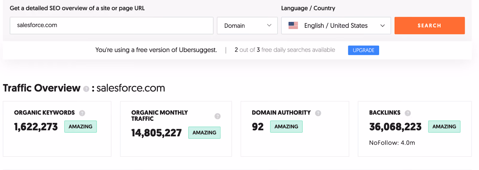Image resolution: width=479 pixels, height=170 pixels.
Task: Open the Domain type dropdown
Action: coord(247,25)
